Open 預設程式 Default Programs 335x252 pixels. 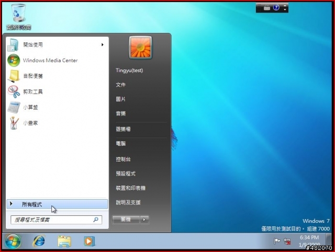pos(126,174)
